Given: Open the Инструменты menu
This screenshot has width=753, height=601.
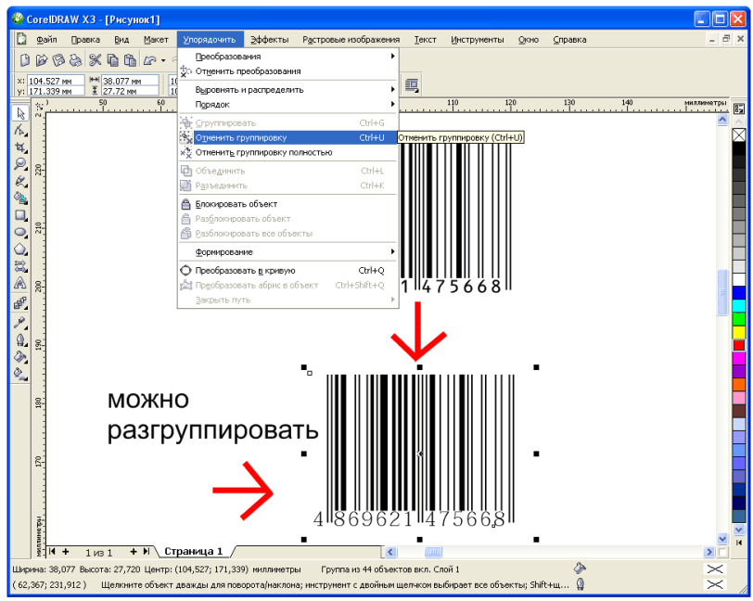Looking at the screenshot, I should (478, 40).
